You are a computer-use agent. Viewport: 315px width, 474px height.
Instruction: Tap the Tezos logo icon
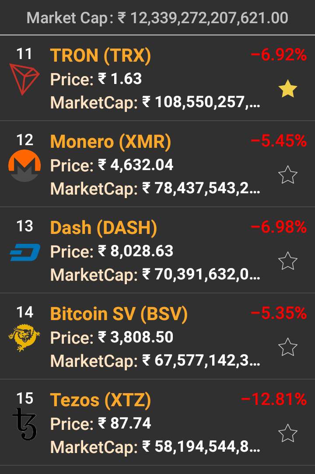pos(24,424)
